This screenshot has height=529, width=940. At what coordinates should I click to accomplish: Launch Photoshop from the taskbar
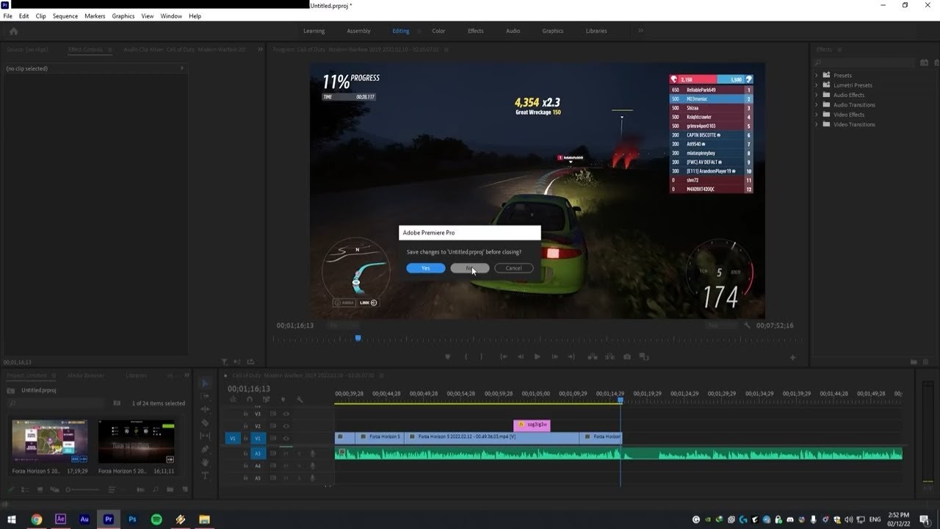(132, 519)
